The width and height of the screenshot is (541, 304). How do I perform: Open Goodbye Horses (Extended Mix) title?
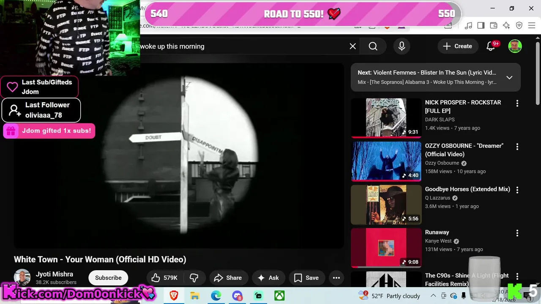click(467, 189)
